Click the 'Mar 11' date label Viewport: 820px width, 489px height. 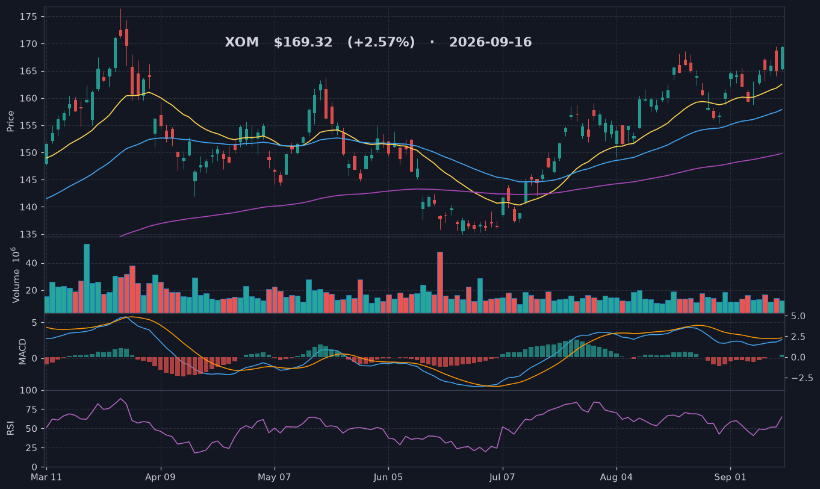point(47,478)
